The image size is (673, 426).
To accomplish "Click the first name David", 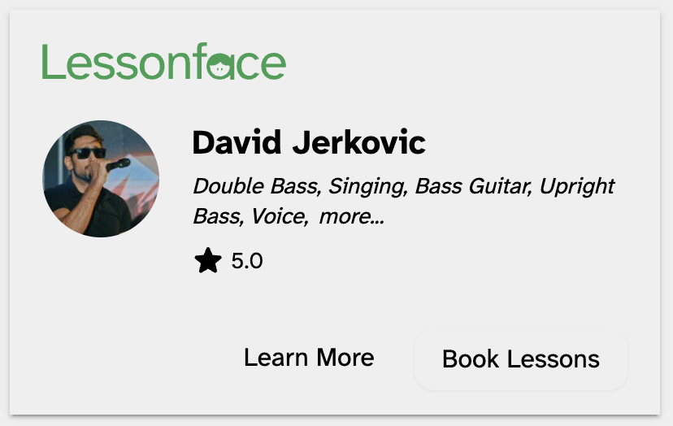I will [236, 143].
